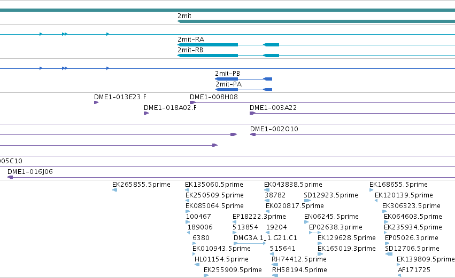
Task: Select feature 19204 label
Action: click(276, 227)
